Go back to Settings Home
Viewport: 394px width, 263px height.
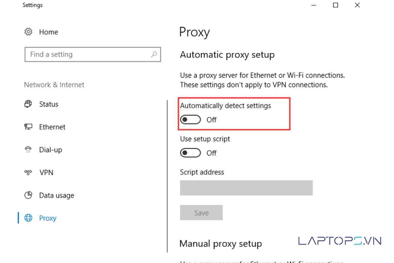pyautogui.click(x=48, y=32)
